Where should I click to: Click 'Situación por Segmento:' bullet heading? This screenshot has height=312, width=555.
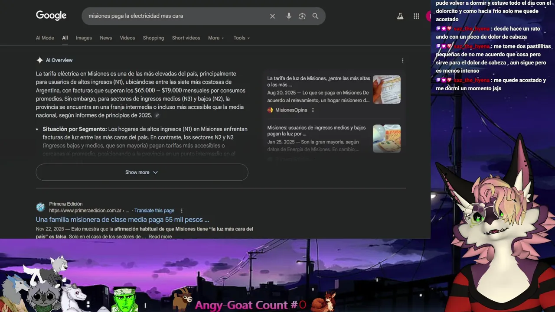[x=75, y=129]
